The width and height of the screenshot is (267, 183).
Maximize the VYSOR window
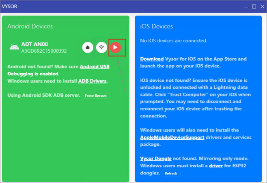[254, 6]
